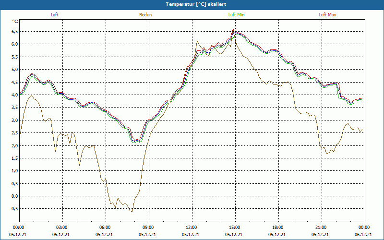The image size is (384, 240).
Task: Click the 05.12.21 date under 12:00
Action: (191, 234)
